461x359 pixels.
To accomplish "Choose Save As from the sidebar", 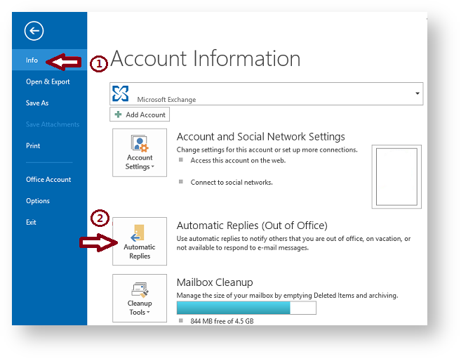I will 37,103.
